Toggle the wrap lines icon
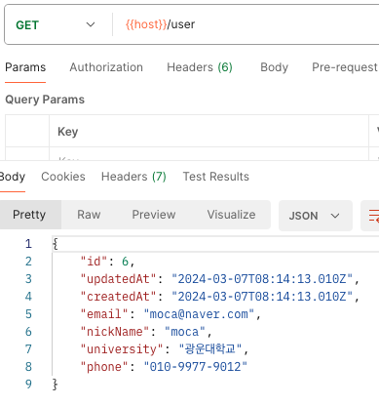The width and height of the screenshot is (379, 406). (372, 216)
